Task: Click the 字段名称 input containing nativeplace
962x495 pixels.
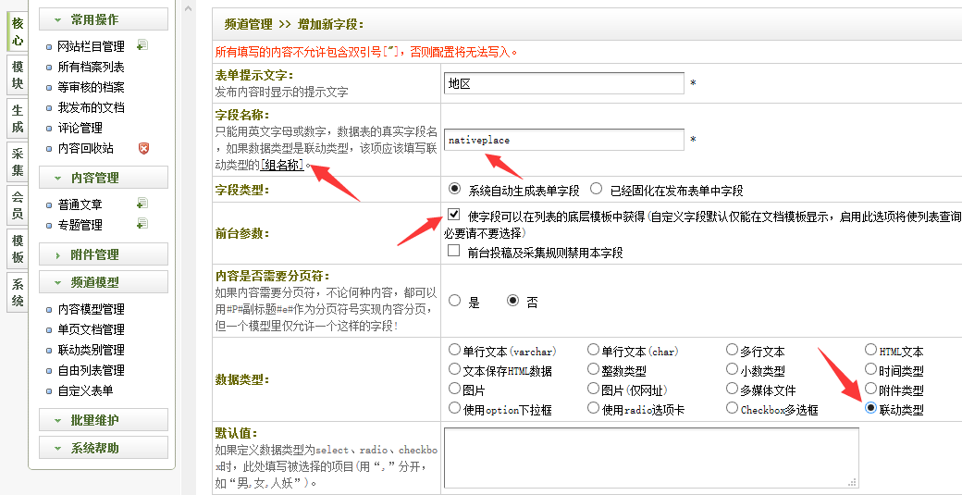Action: (563, 140)
